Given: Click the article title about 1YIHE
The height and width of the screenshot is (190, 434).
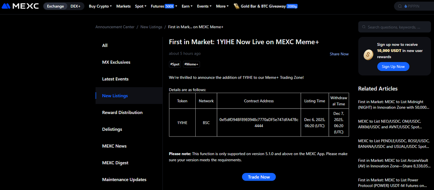Looking at the screenshot, I should point(244,42).
